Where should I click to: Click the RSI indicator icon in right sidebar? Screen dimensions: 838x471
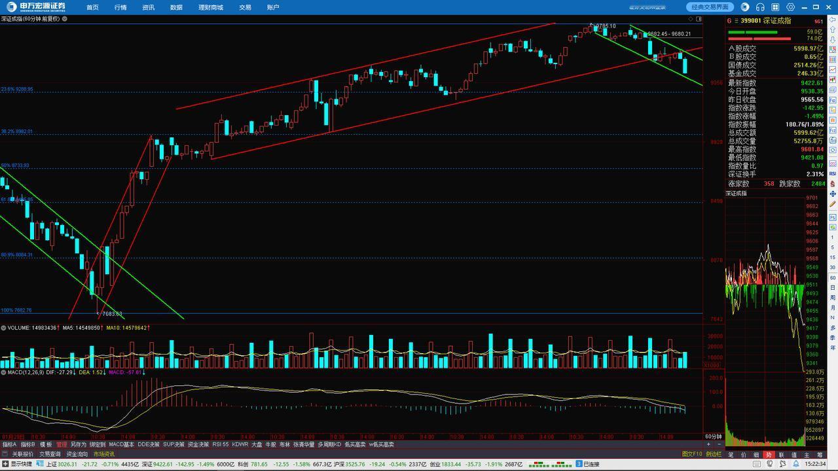click(x=832, y=173)
